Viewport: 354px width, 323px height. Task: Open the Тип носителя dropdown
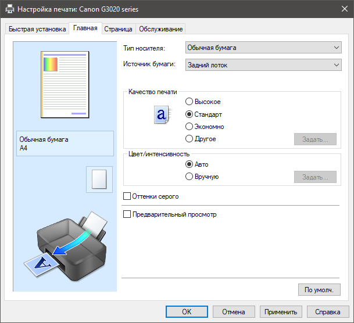pos(263,48)
